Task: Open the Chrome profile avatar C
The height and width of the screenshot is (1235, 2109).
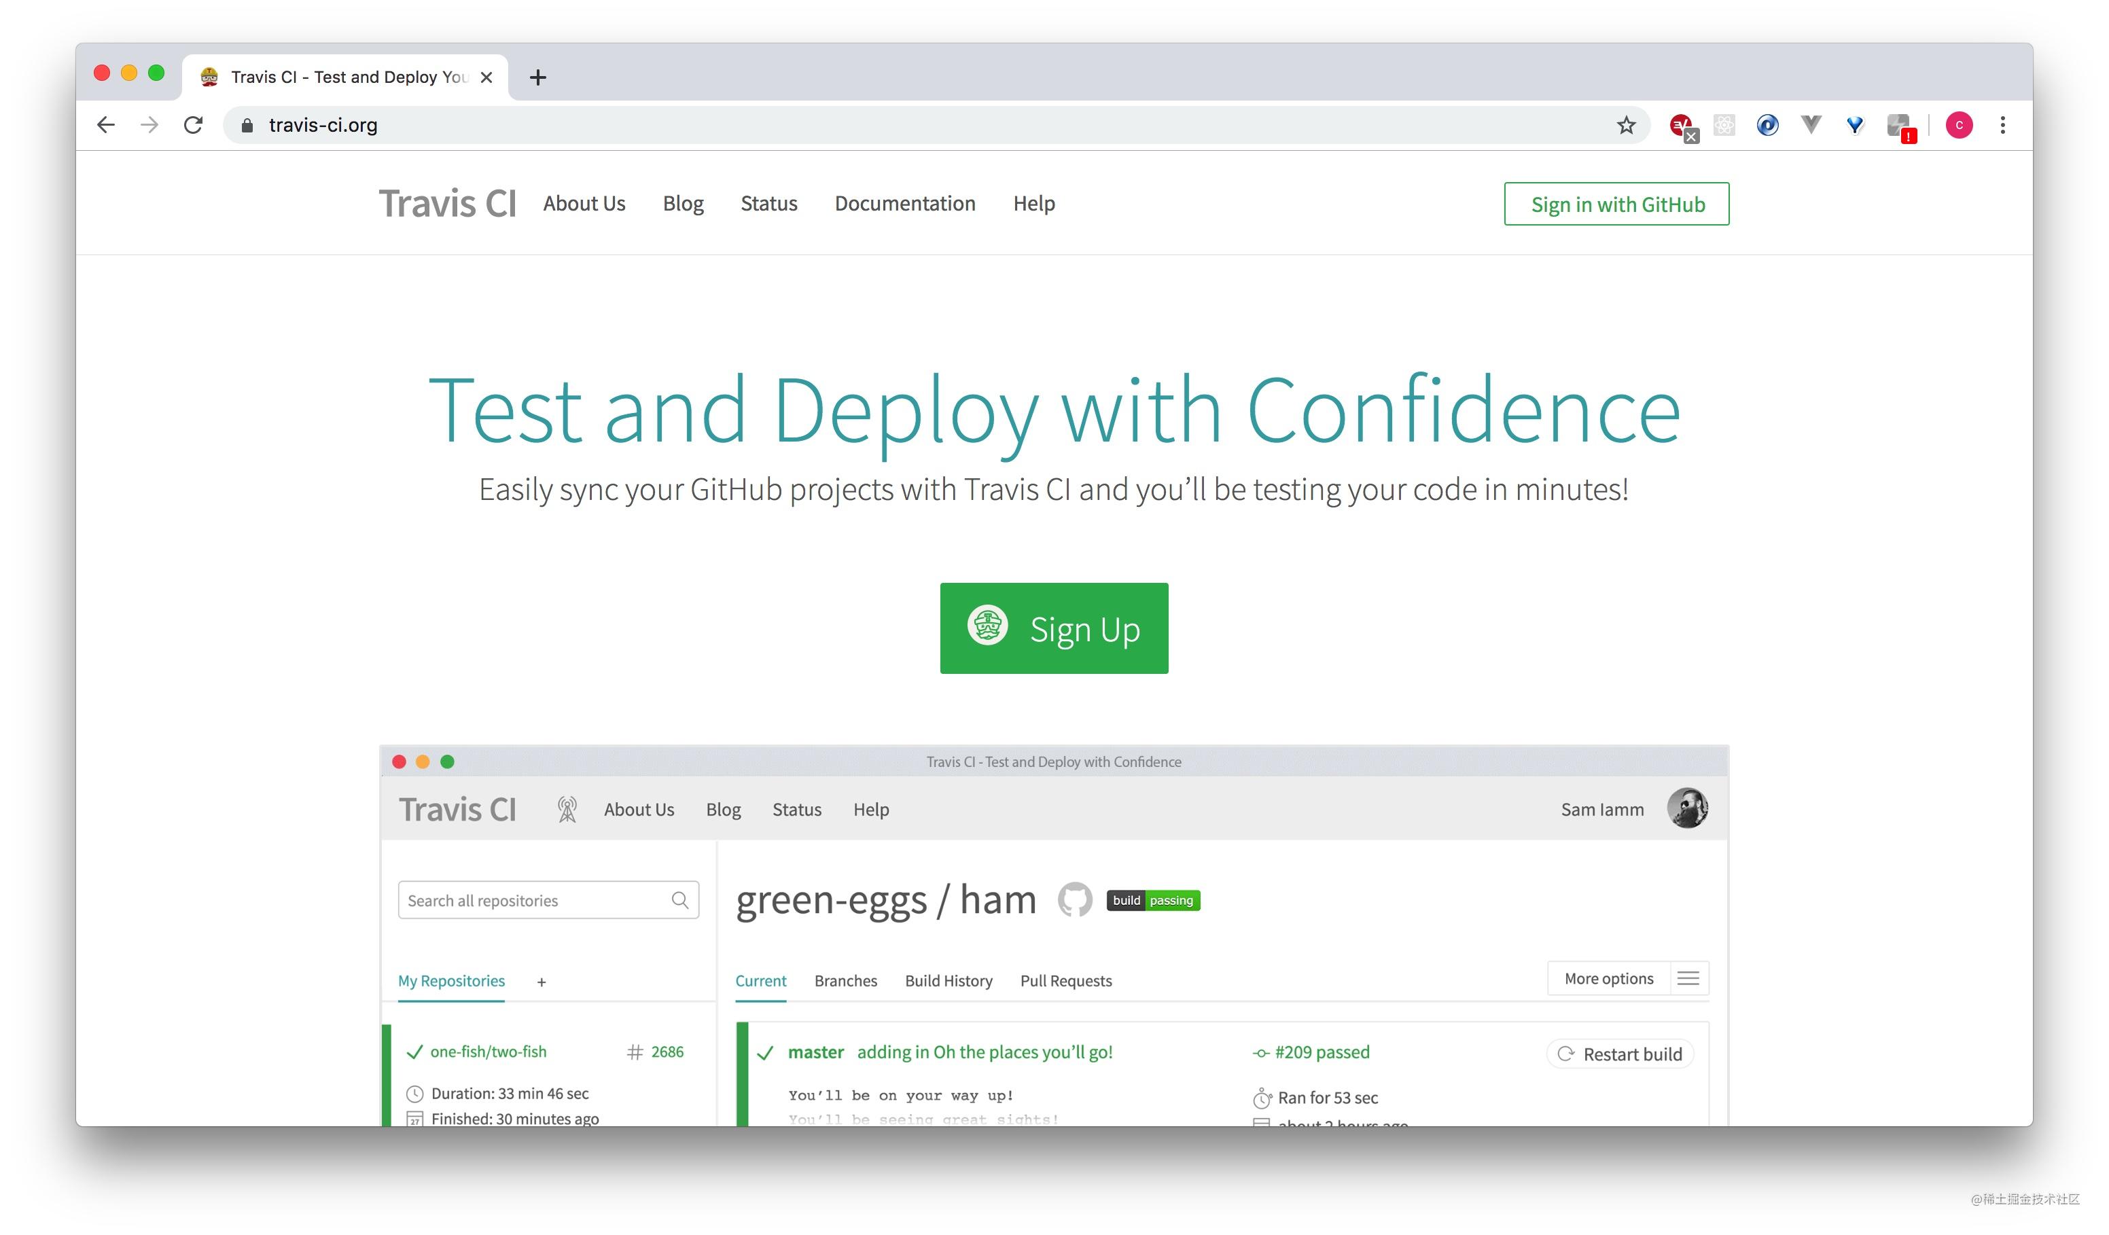Action: pos(1958,125)
